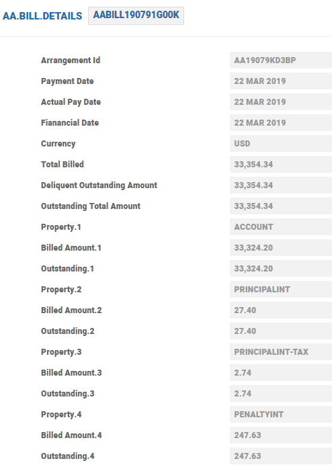Click the Payment Date field value
Screen dimensions: 332x465
[x=281, y=81]
